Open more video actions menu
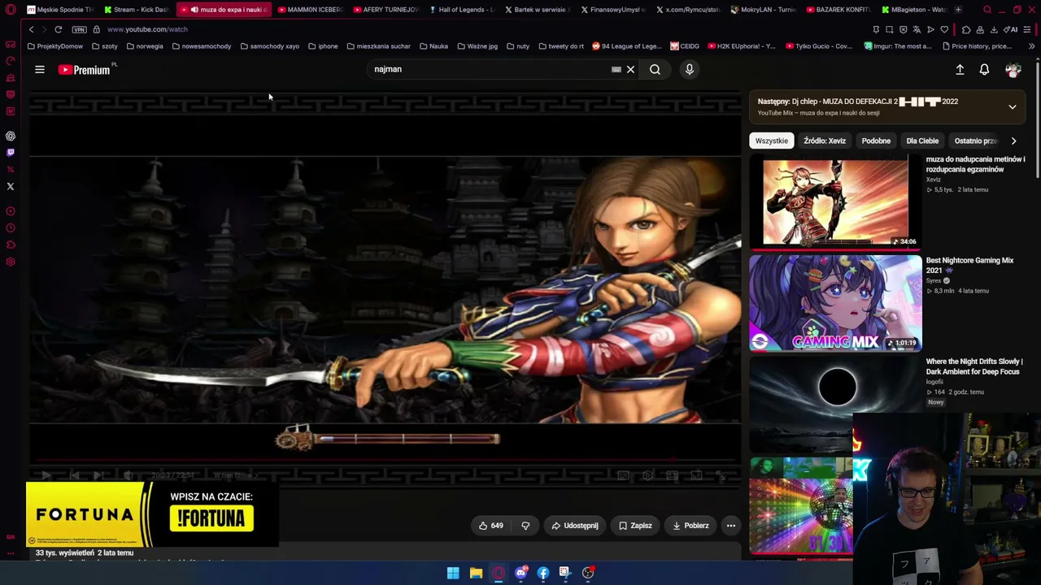 tap(730, 526)
